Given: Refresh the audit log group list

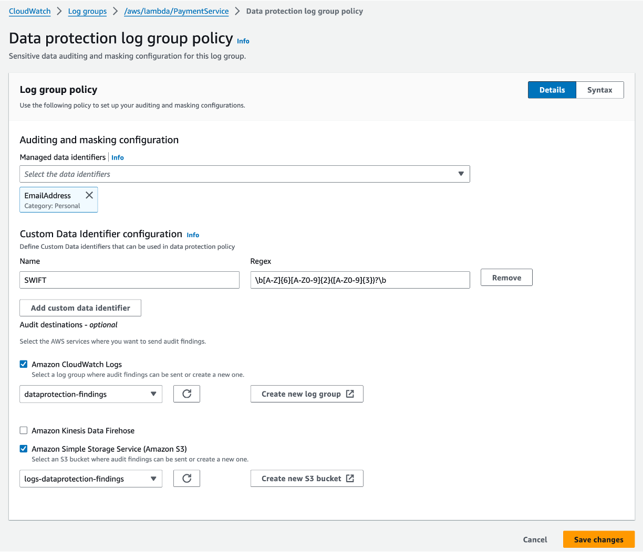Looking at the screenshot, I should (186, 394).
